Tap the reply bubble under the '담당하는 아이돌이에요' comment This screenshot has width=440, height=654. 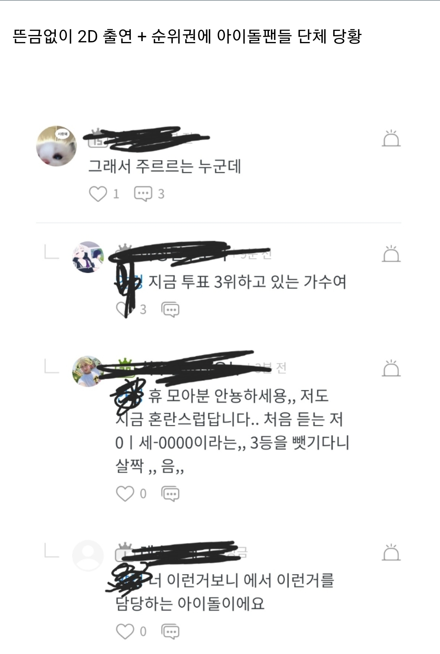point(170,632)
